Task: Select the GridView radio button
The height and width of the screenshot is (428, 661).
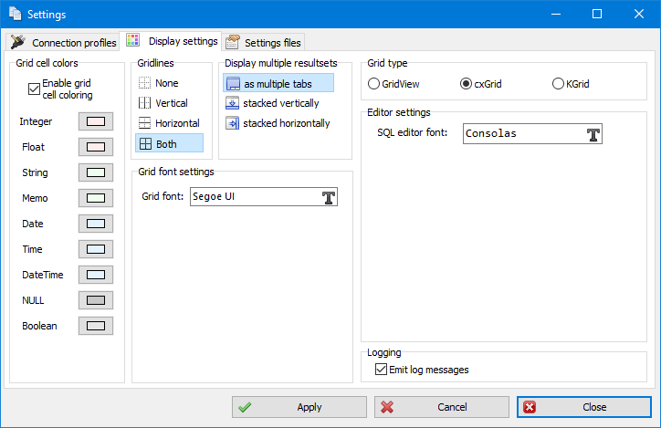Action: (x=373, y=84)
